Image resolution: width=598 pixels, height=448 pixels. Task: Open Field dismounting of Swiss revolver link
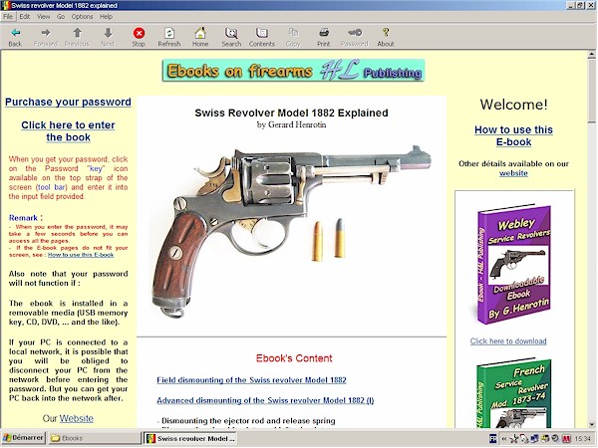[x=251, y=380]
